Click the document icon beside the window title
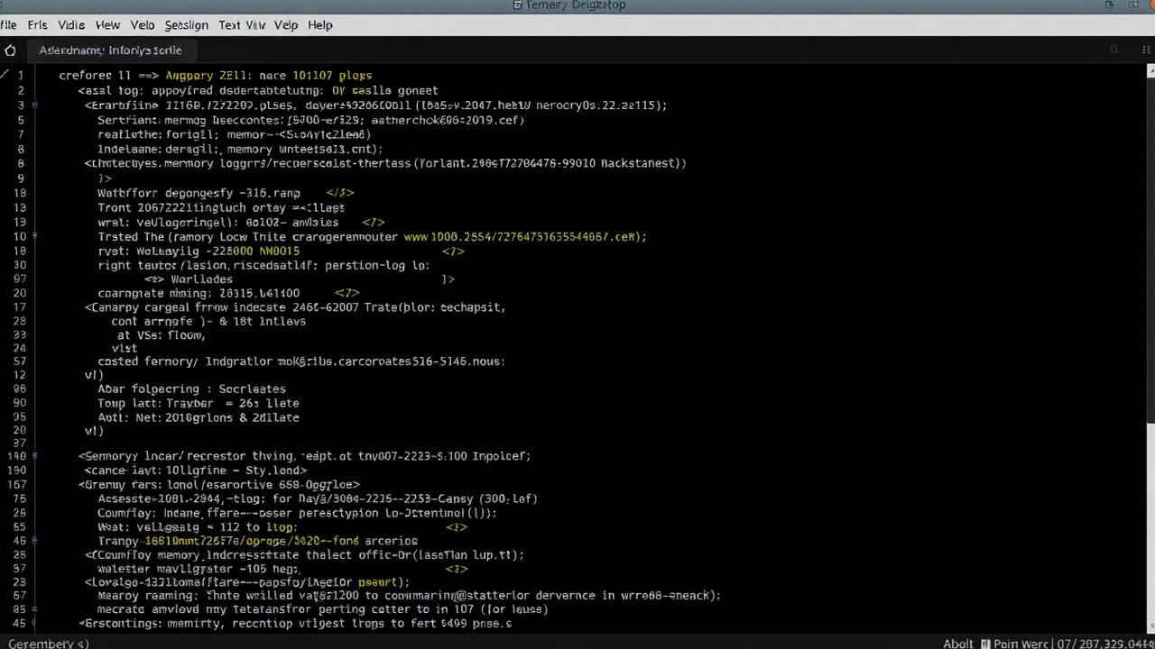The width and height of the screenshot is (1155, 649). (x=517, y=5)
